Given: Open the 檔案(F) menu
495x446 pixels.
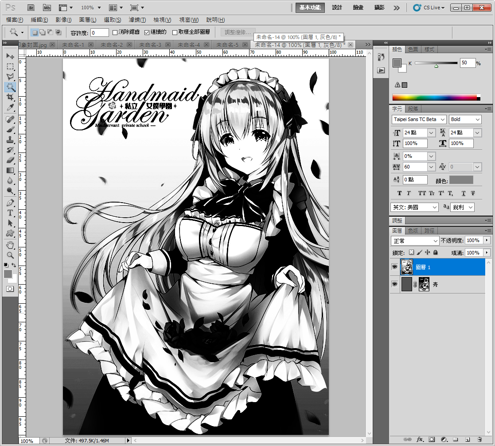Looking at the screenshot, I should [15, 20].
